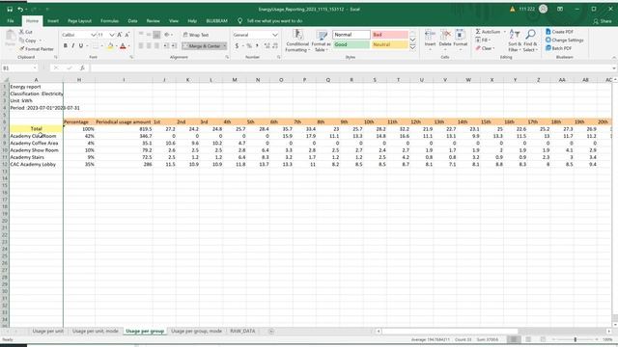Click Create PDF in Bluebeam group
Viewport: 618px width, 347px height.
tap(559, 32)
